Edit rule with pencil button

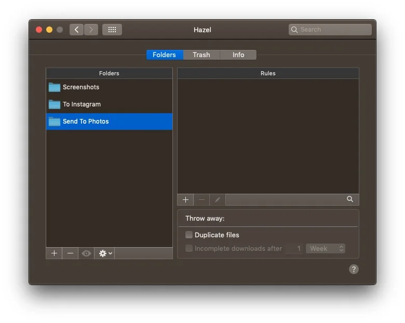tap(218, 200)
